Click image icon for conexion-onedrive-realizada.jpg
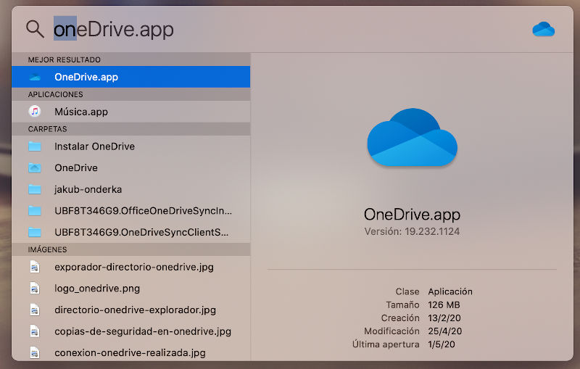This screenshot has width=580, height=369. click(x=35, y=353)
